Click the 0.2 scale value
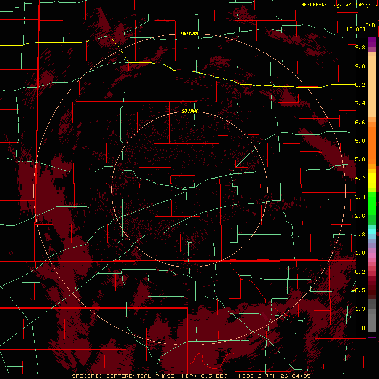This screenshot has height=379, width=379. (360, 272)
